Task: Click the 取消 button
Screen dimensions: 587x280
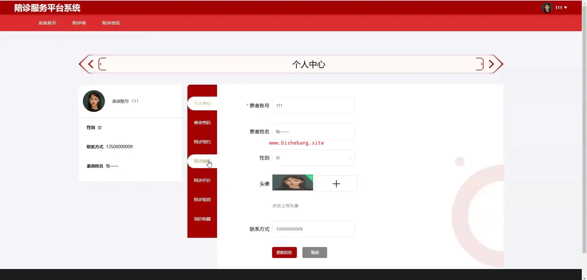Action: pos(315,252)
